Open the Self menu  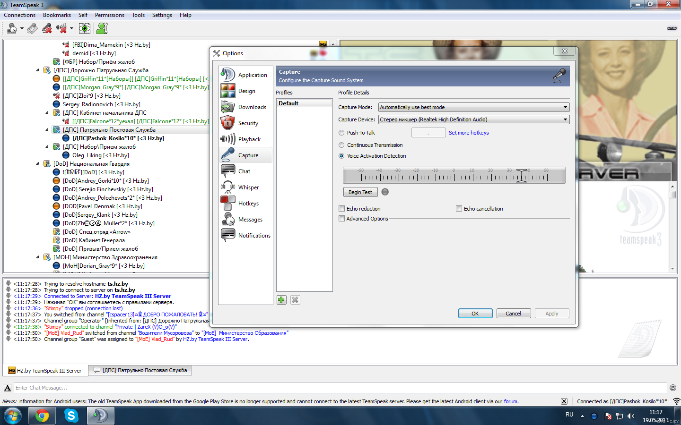[83, 15]
